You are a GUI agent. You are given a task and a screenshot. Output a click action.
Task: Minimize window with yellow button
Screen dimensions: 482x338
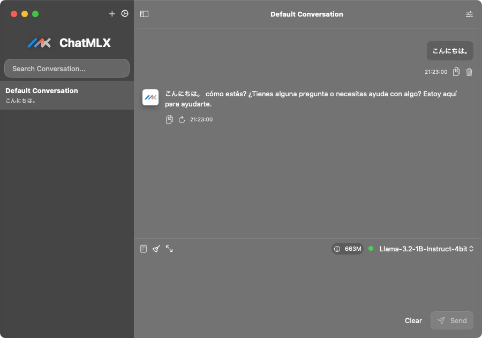[x=25, y=14]
